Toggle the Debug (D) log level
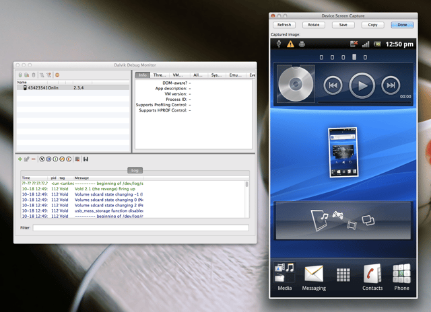 pyautogui.click(x=48, y=159)
